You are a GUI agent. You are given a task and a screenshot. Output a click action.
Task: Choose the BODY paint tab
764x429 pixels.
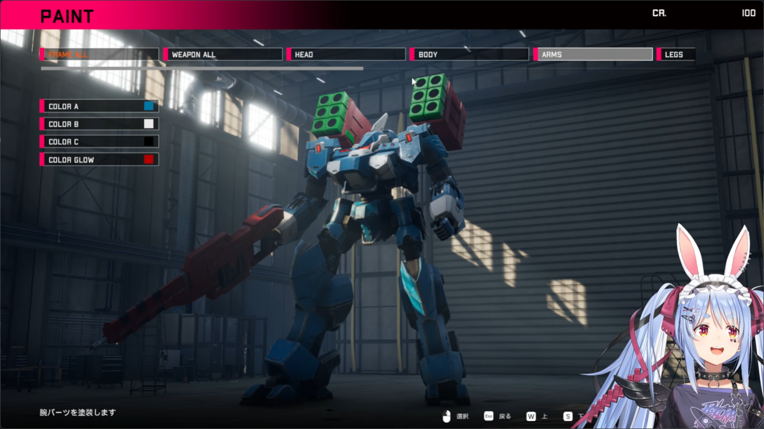pyautogui.click(x=469, y=54)
